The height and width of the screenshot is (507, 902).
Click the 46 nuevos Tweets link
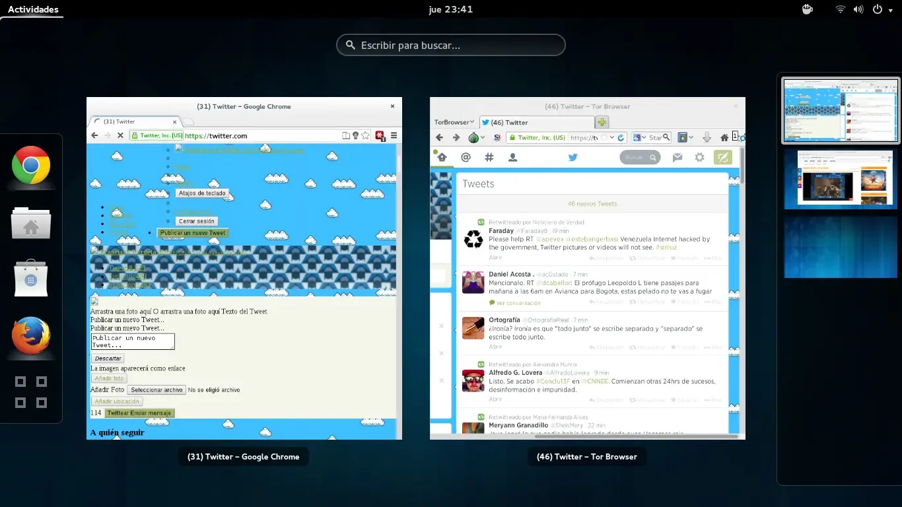(x=592, y=204)
